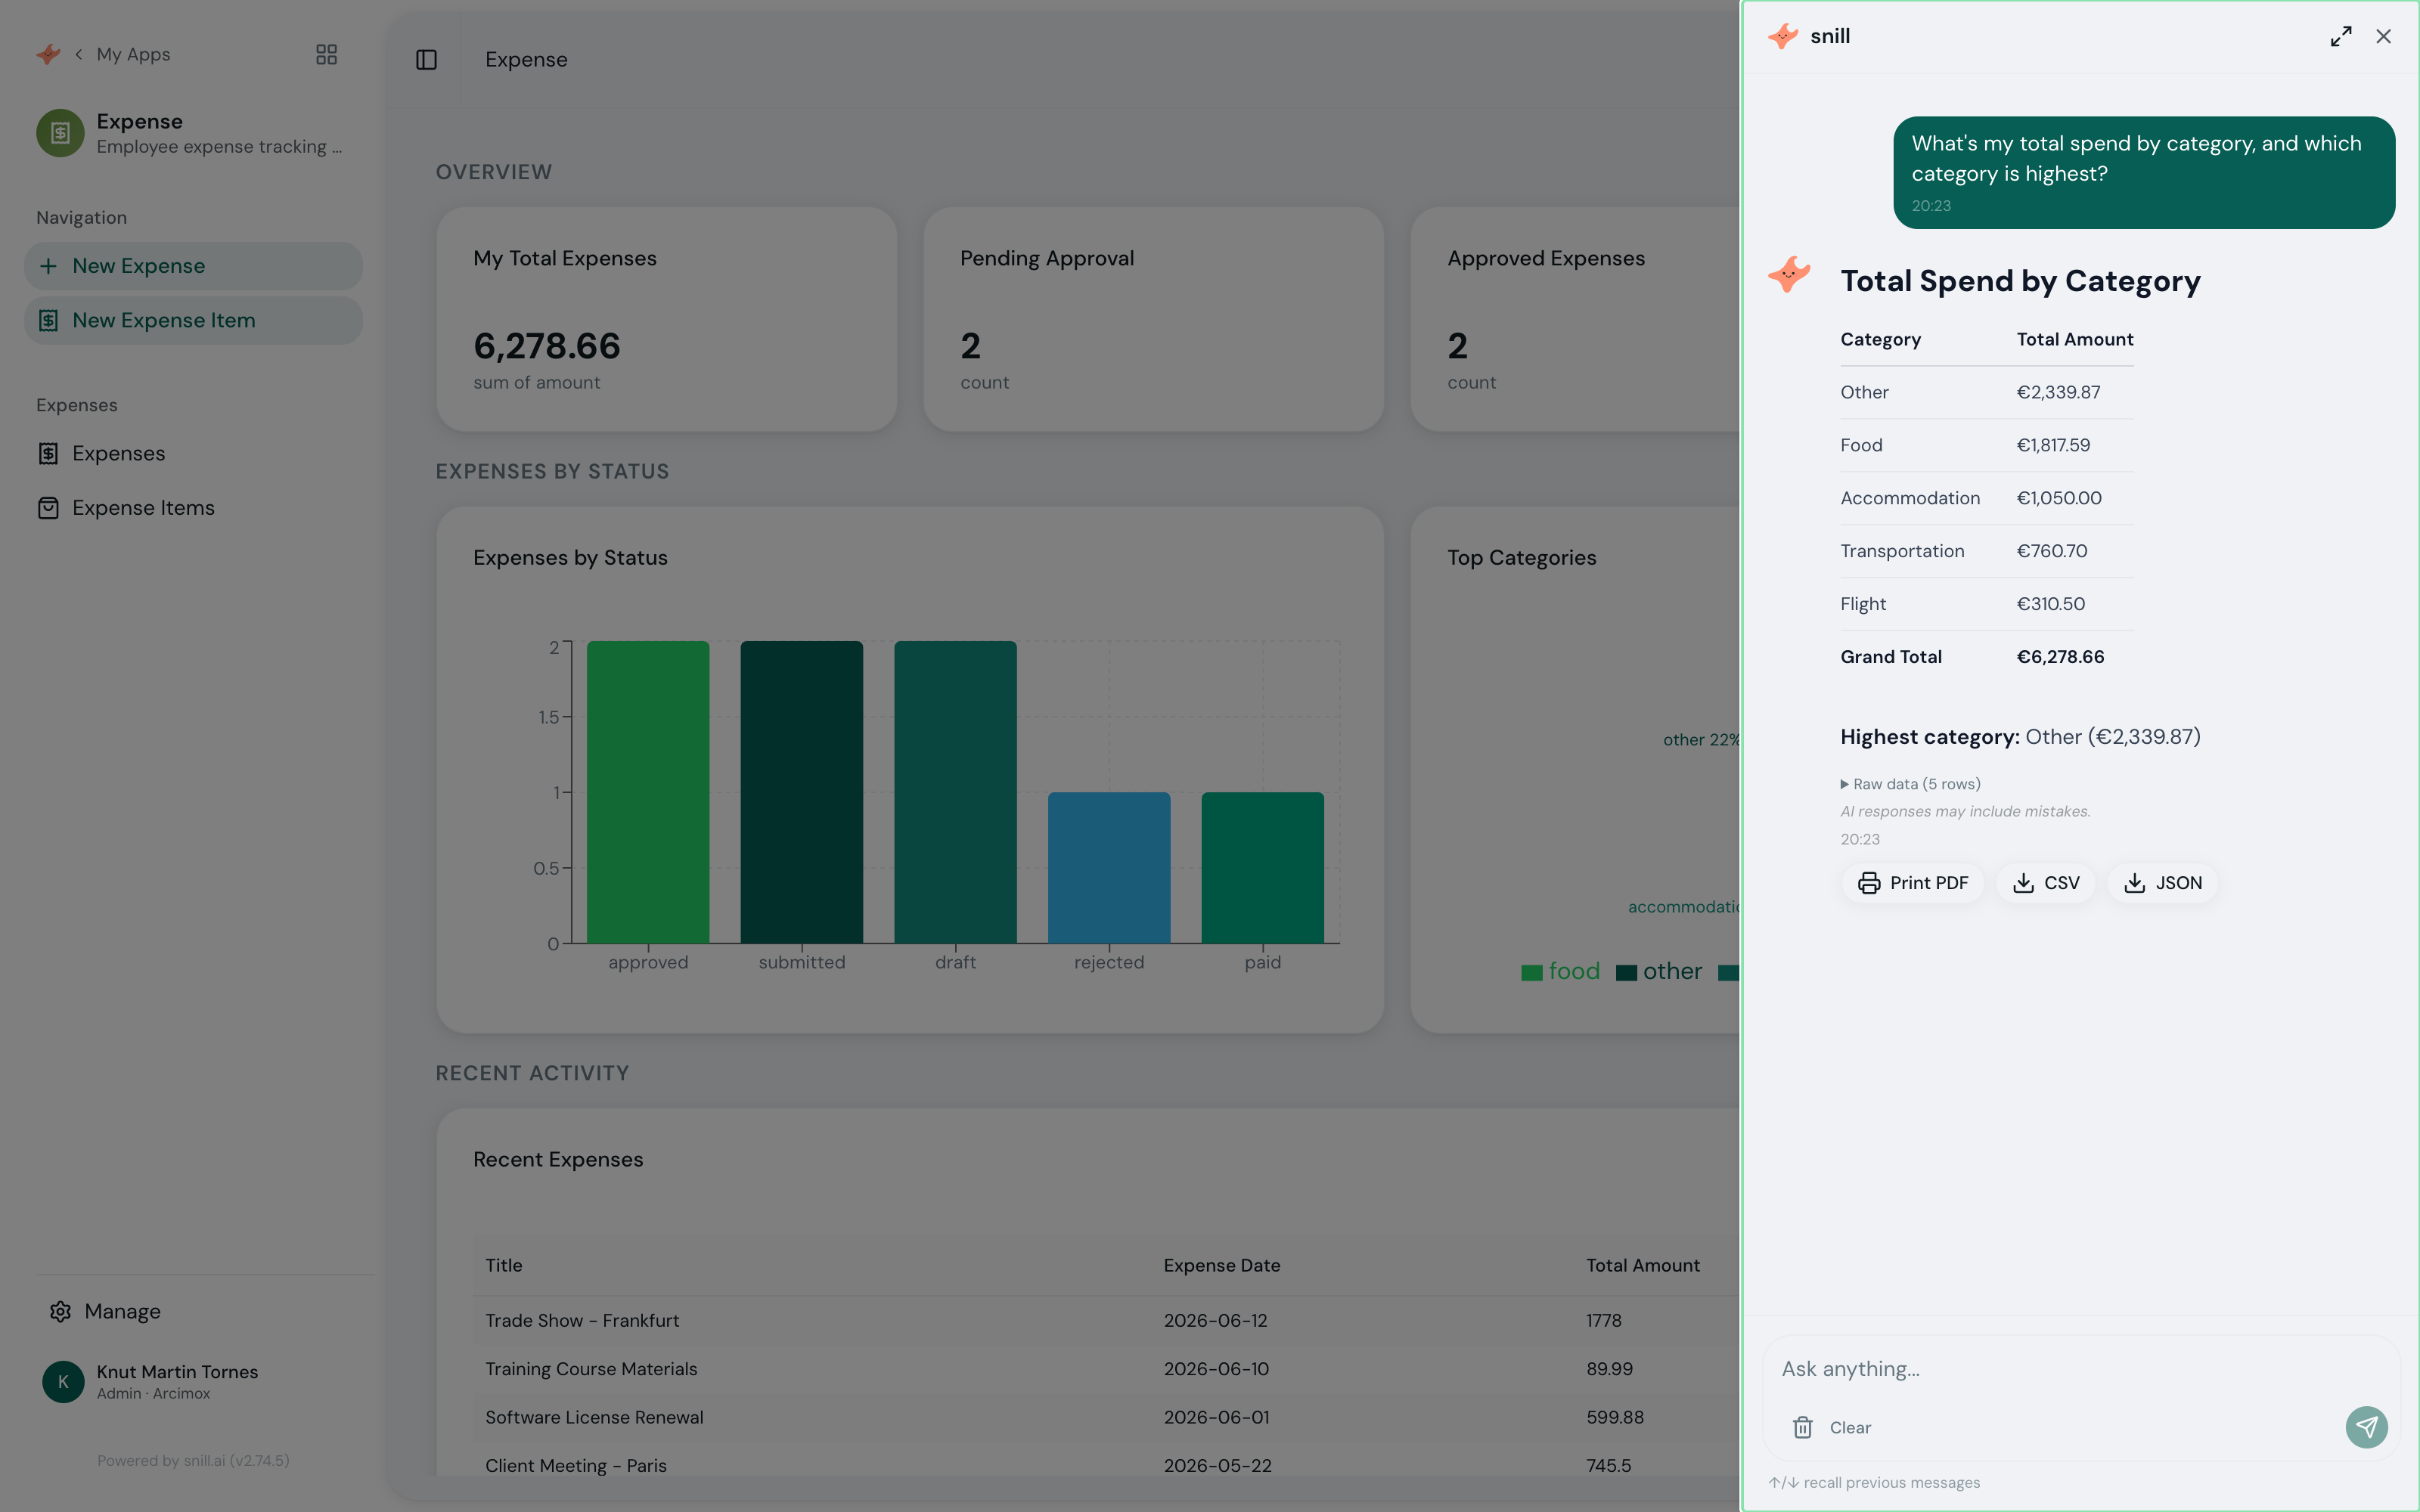The image size is (2420, 1512).
Task: Click the food legend color swatch
Action: [x=1531, y=973]
